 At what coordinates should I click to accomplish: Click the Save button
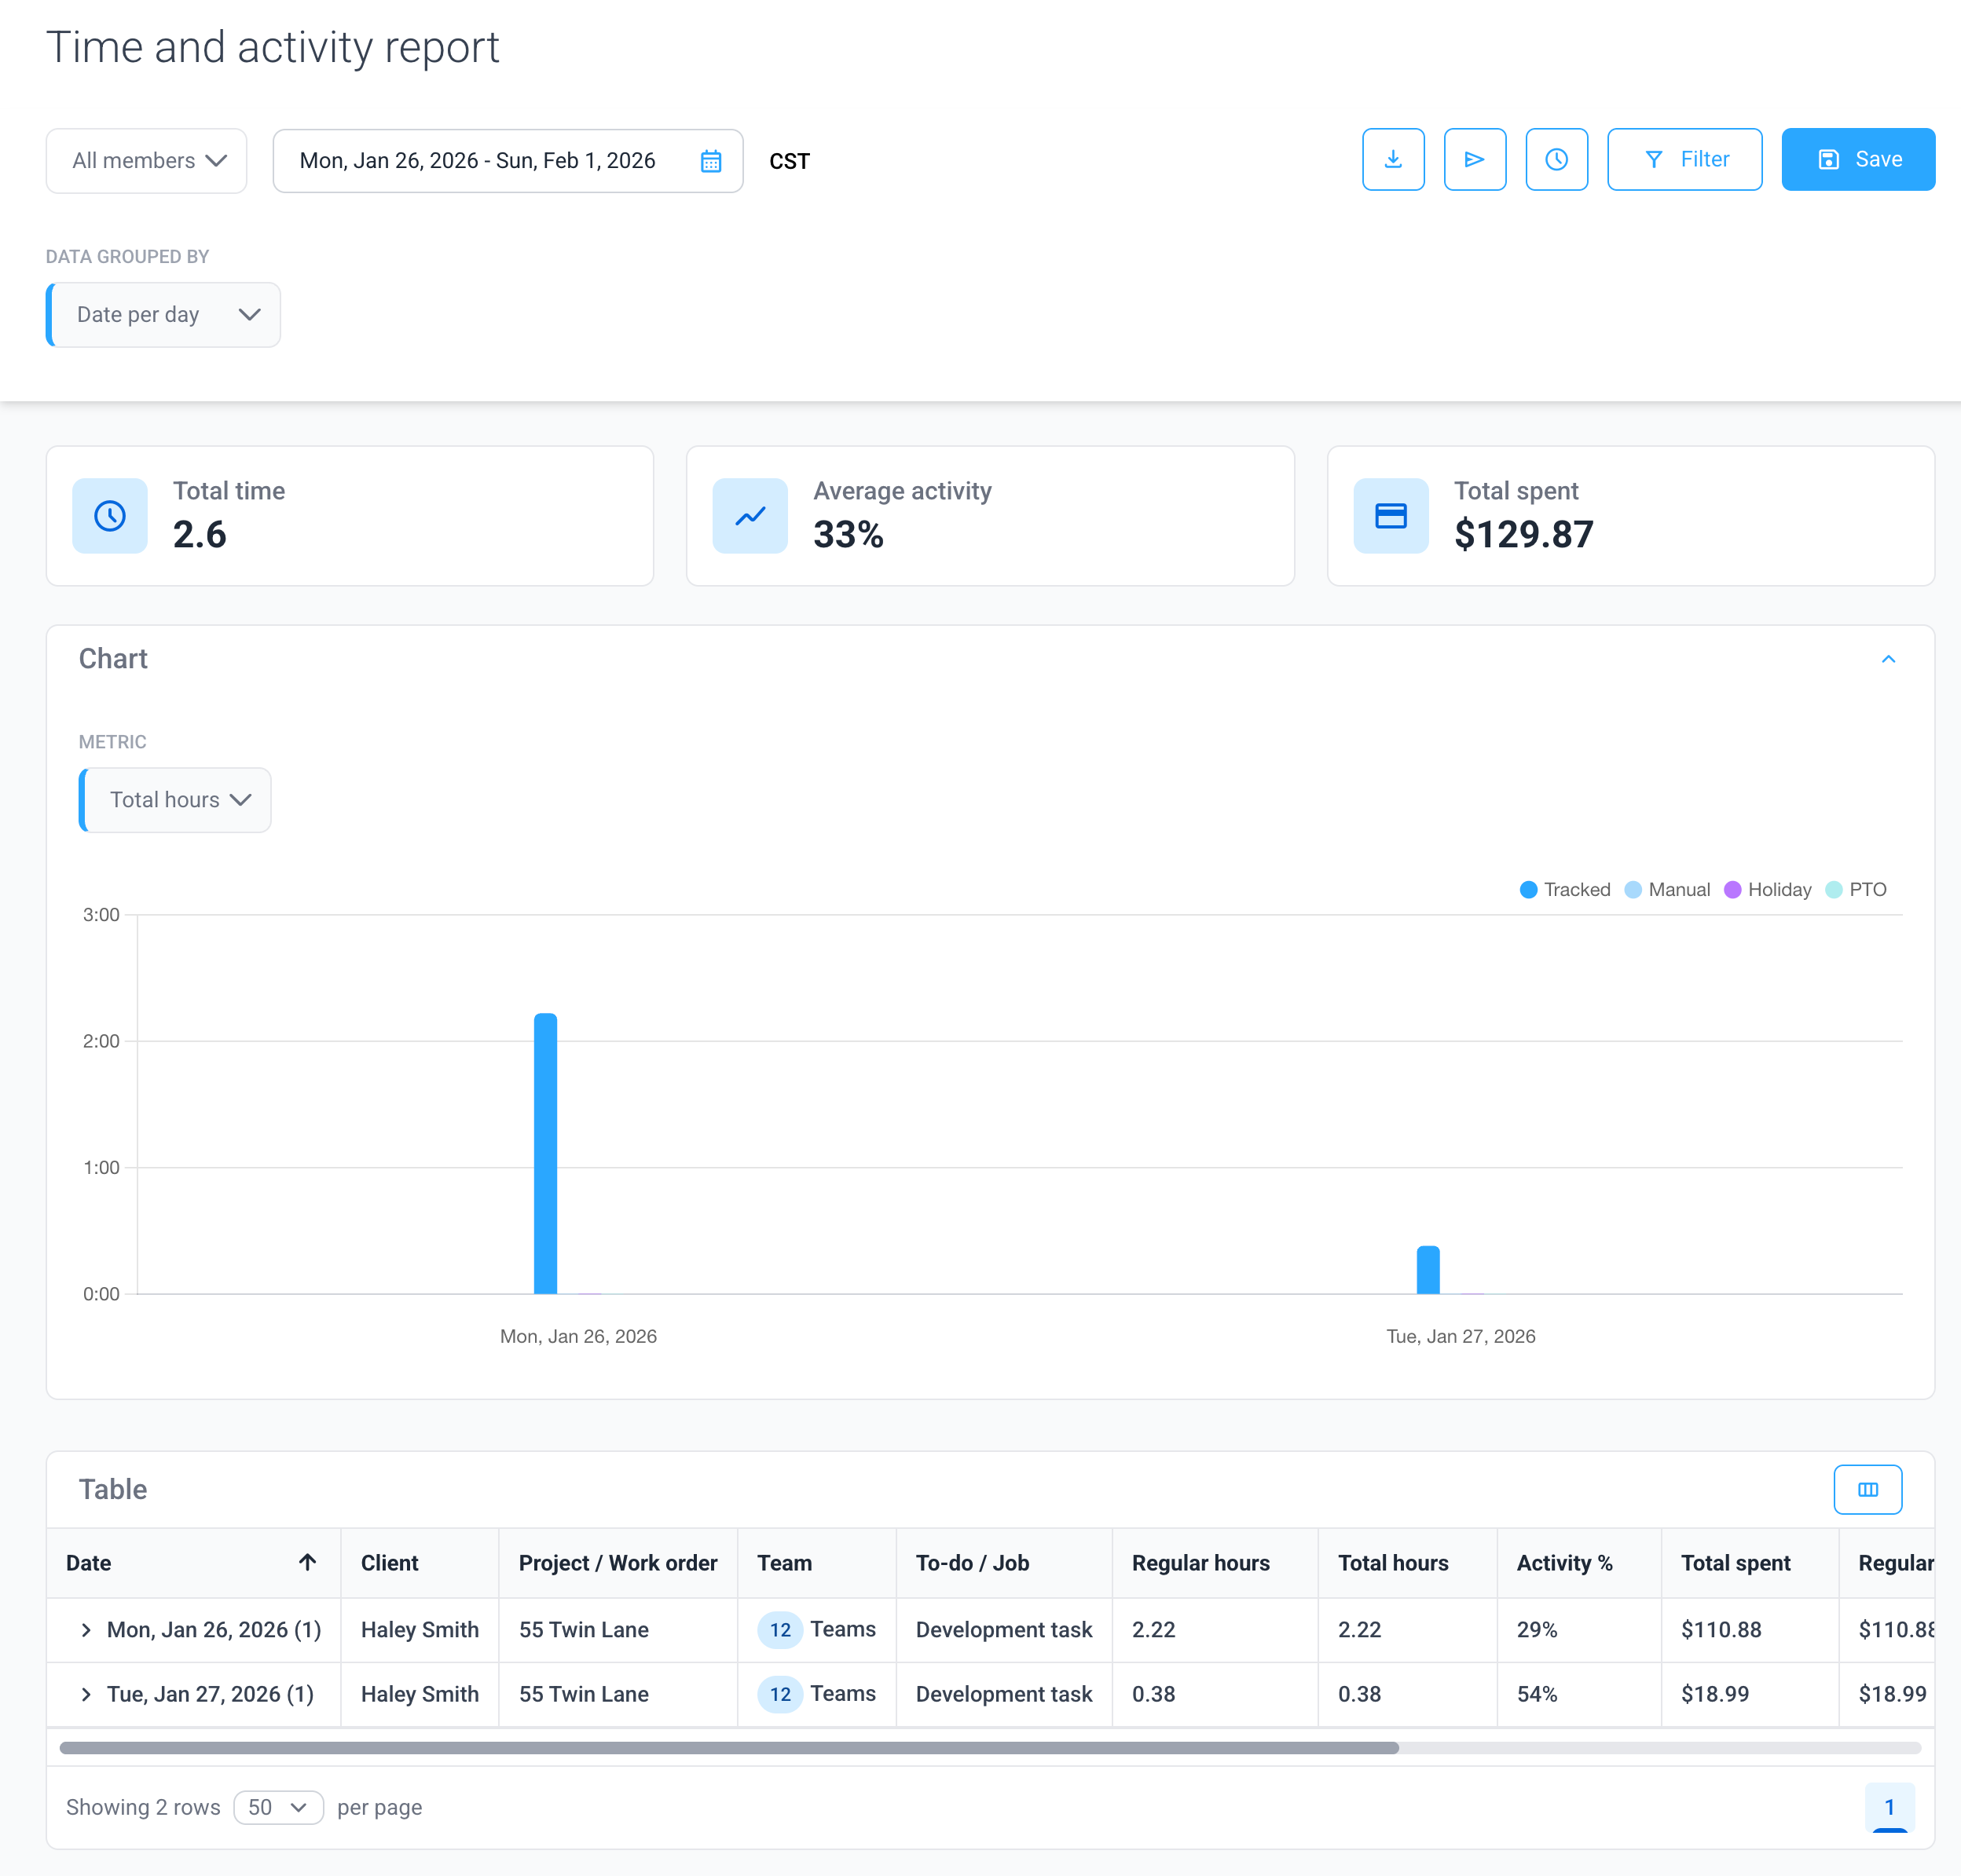click(1857, 159)
